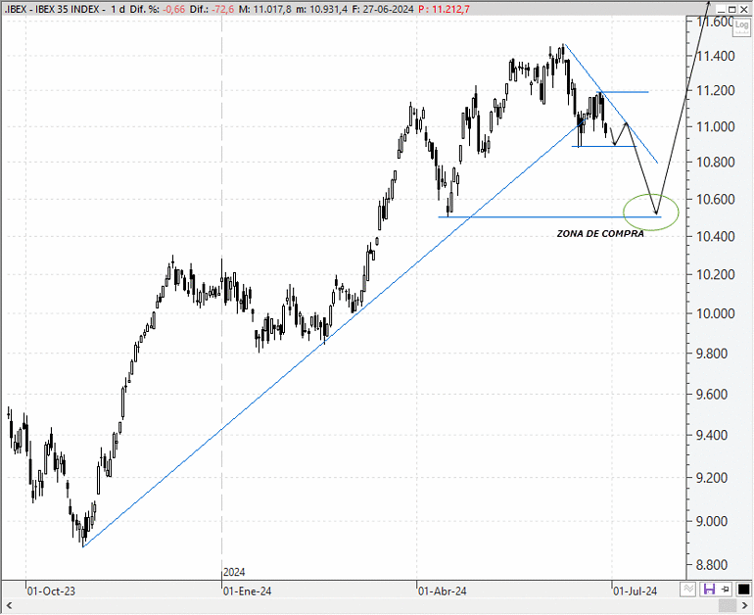Click the 10.200 price axis label
This screenshot has width=754, height=615.
point(716,274)
